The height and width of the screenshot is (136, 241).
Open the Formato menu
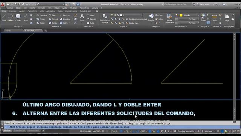click(42, 8)
